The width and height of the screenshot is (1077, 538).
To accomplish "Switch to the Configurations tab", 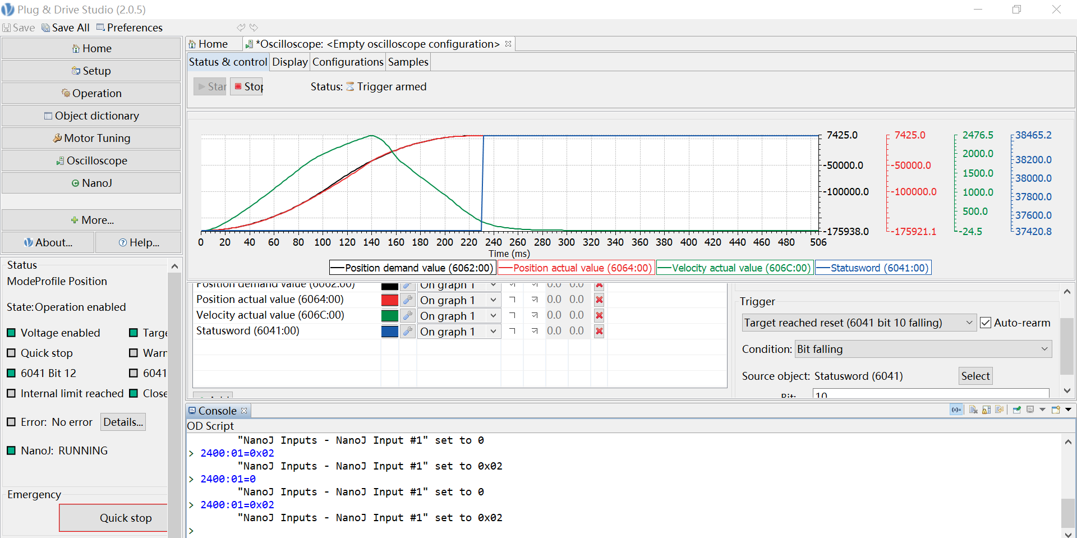I will coord(347,62).
